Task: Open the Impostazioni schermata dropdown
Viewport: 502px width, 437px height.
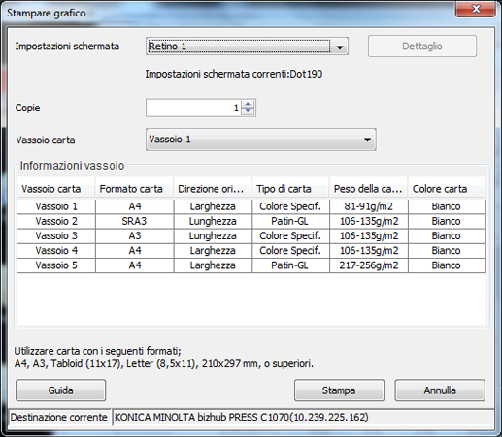Action: pyautogui.click(x=247, y=47)
